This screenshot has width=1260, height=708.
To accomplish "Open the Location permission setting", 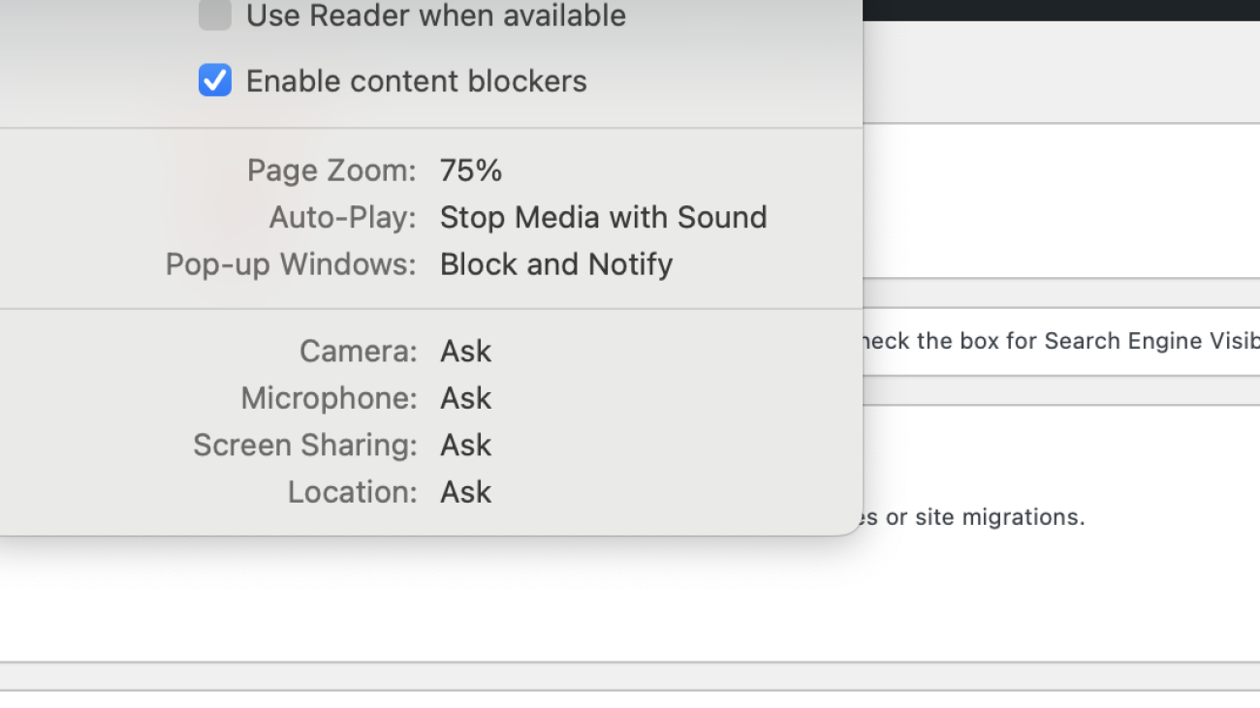I will tap(465, 491).
